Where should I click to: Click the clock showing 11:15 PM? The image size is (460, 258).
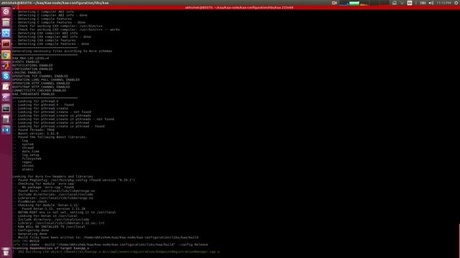pos(444,3)
